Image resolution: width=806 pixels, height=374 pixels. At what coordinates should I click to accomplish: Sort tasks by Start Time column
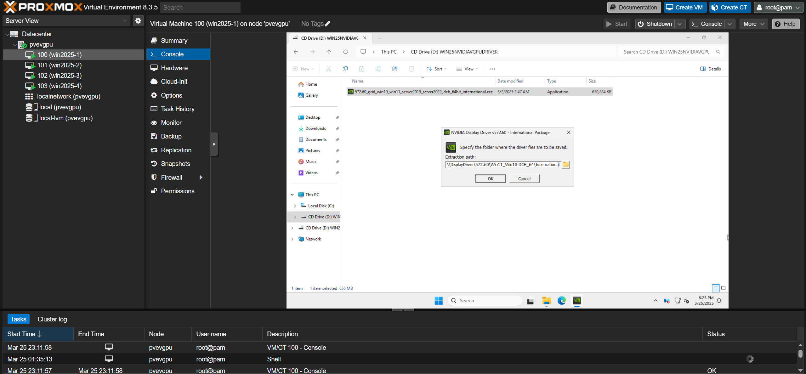[38, 334]
